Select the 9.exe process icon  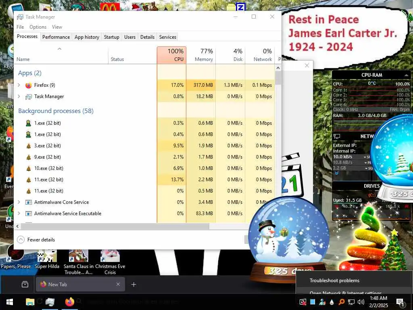click(29, 157)
